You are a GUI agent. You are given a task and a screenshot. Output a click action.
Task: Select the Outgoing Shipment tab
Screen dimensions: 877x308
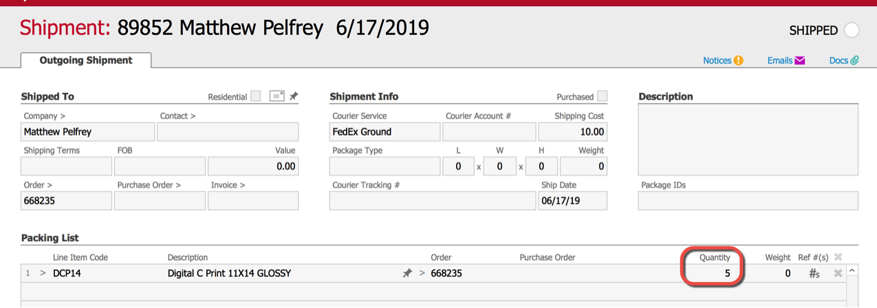coord(86,60)
